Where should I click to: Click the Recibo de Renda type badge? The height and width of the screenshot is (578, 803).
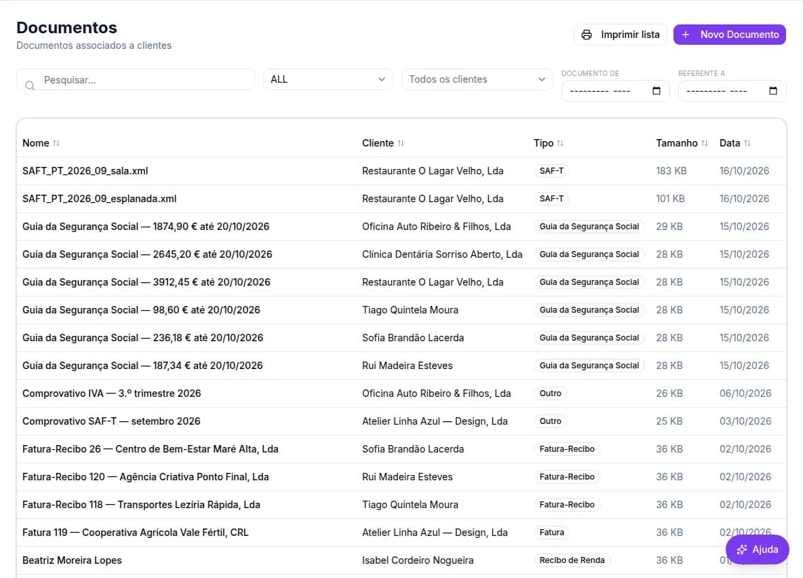tap(572, 560)
